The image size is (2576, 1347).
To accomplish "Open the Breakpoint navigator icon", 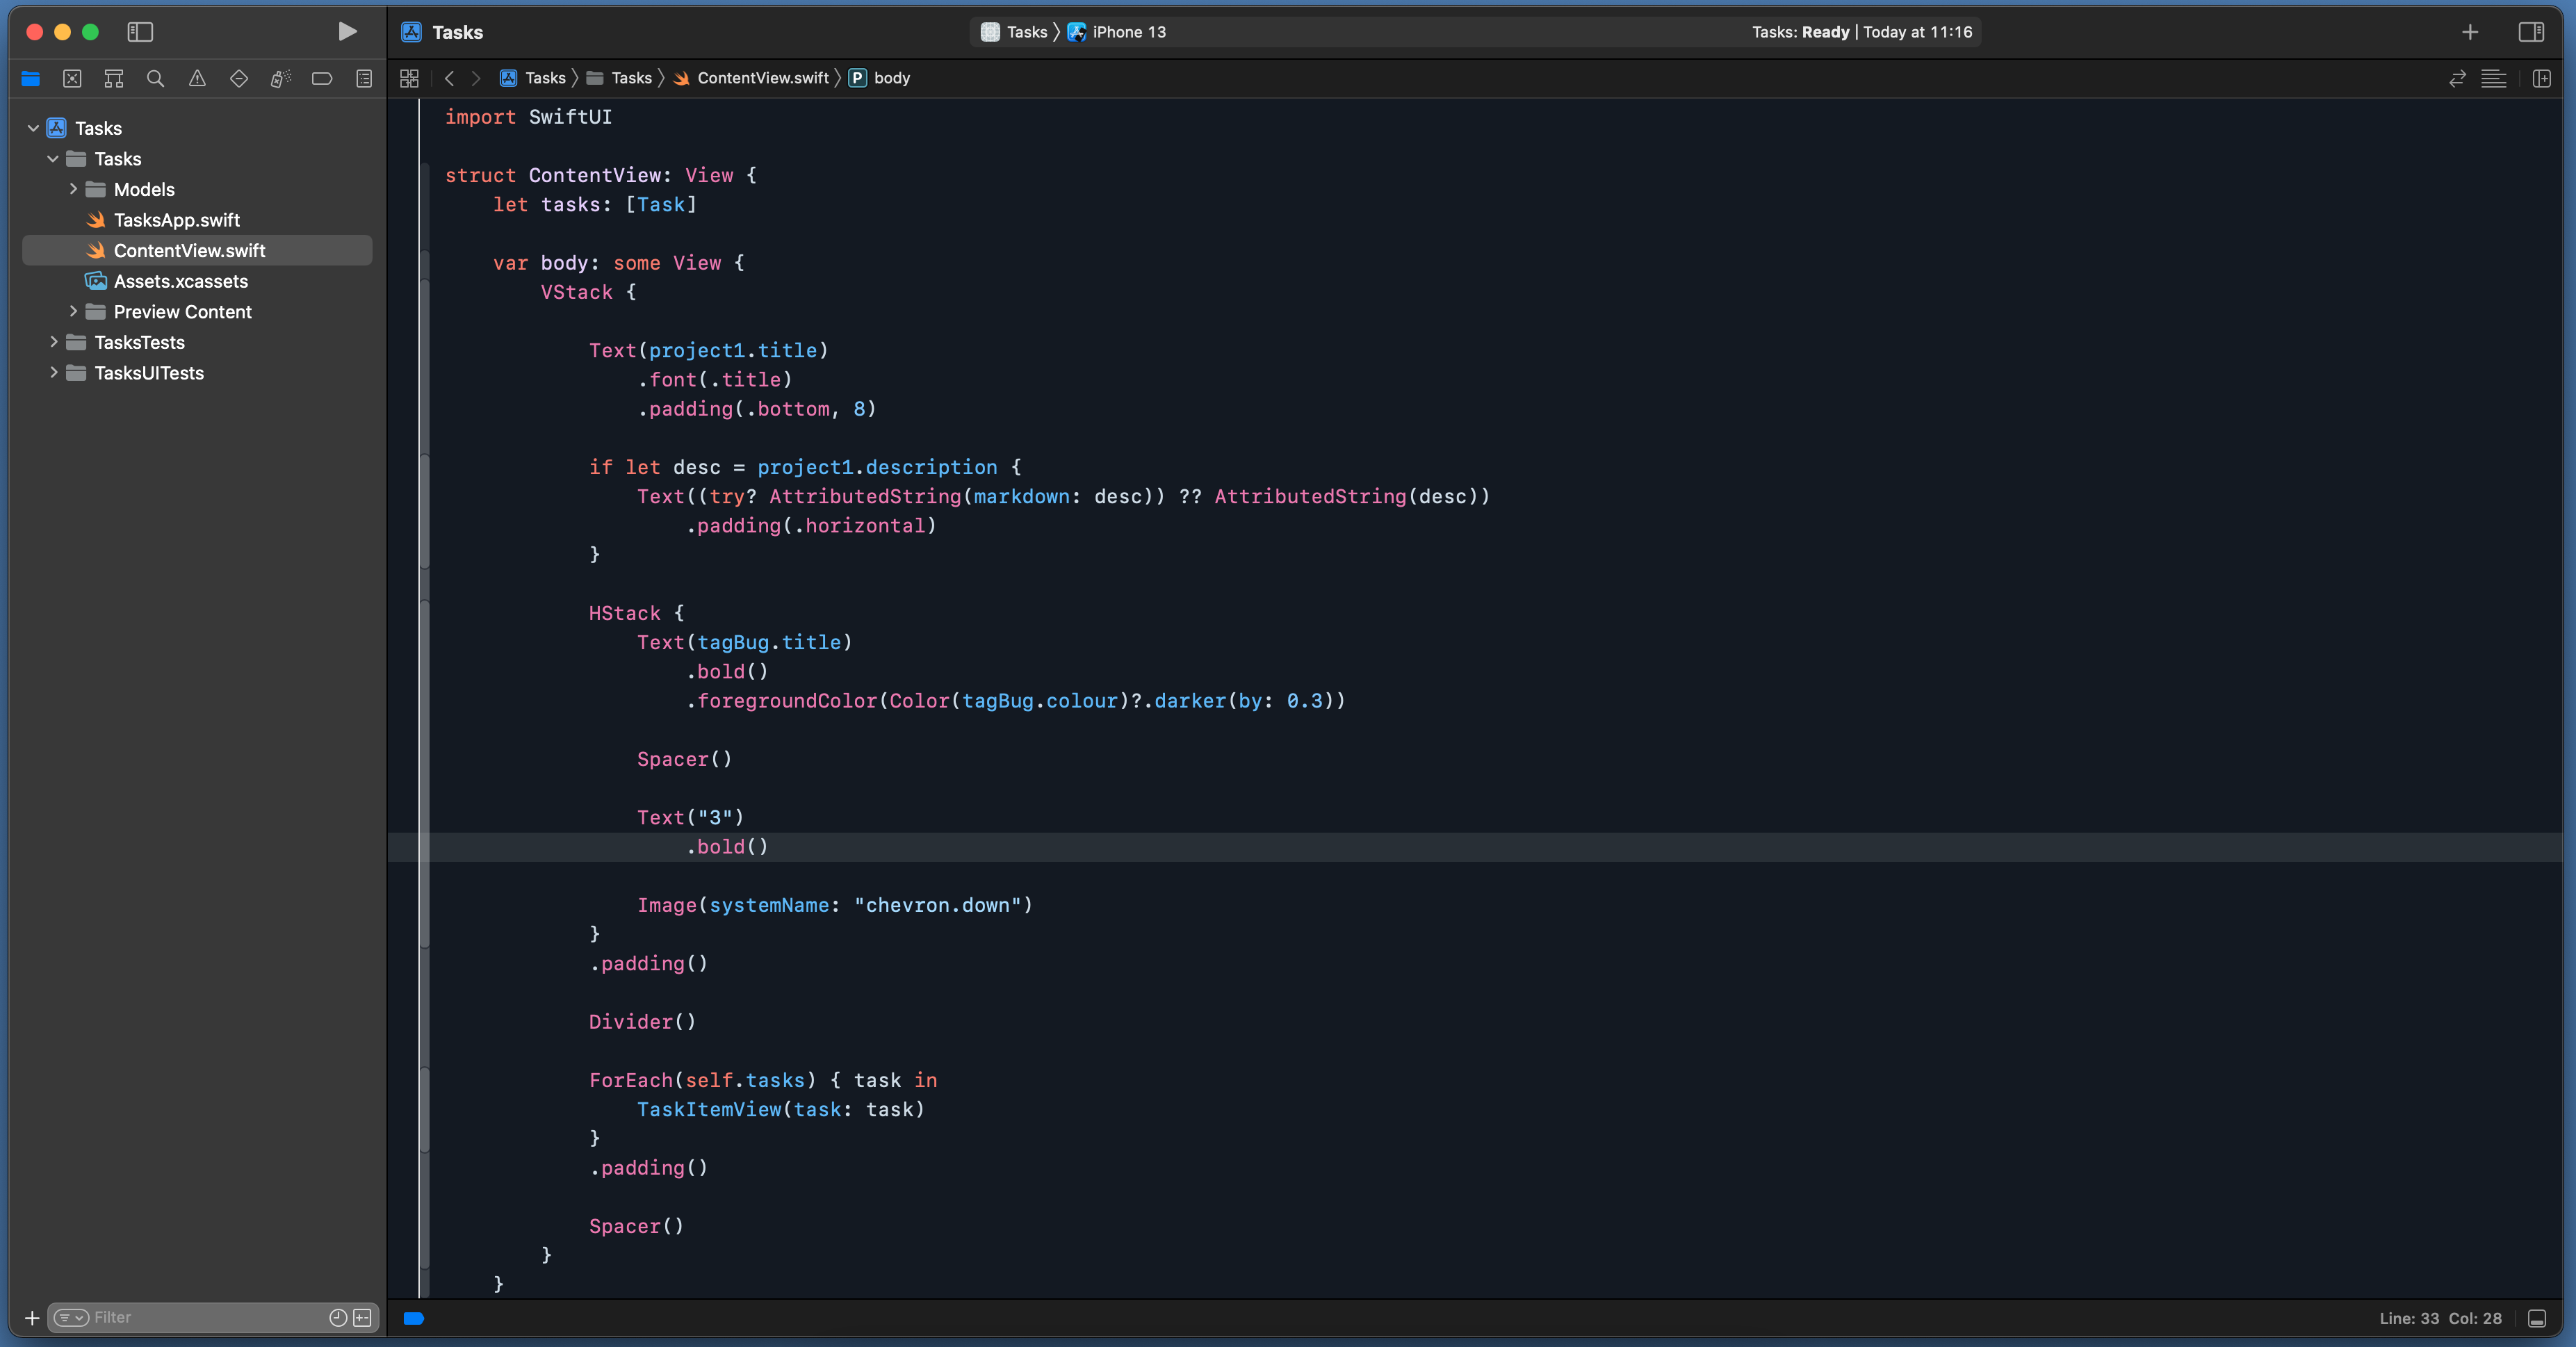I will tap(321, 78).
